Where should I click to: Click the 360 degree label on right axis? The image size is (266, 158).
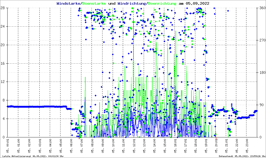tap(262, 8)
